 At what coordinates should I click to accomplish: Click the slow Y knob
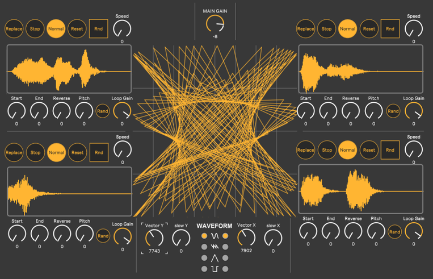click(181, 238)
